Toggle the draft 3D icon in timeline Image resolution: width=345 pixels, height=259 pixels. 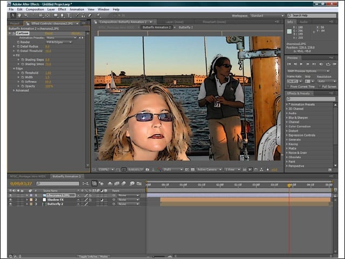[x=101, y=183]
